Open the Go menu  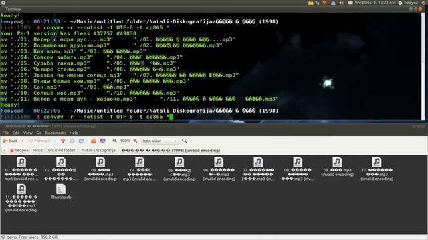pos(39,133)
